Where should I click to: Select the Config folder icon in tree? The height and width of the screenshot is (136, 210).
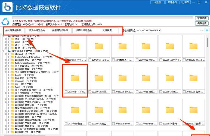[13, 75]
